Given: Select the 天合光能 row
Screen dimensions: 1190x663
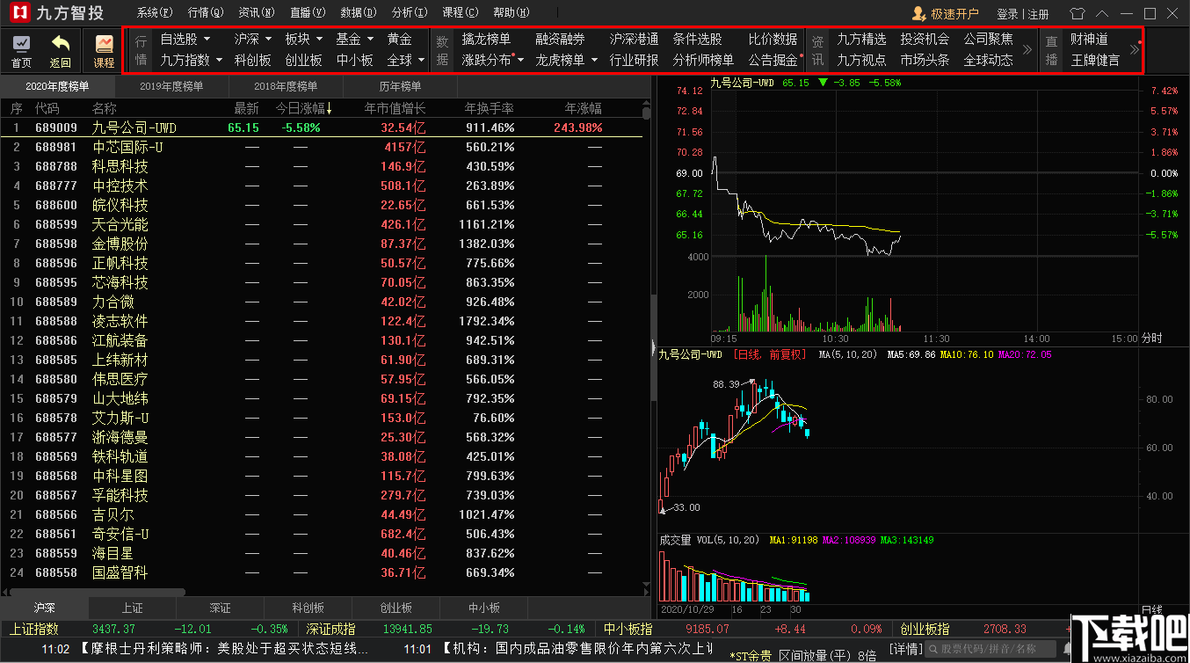Looking at the screenshot, I should [x=321, y=224].
